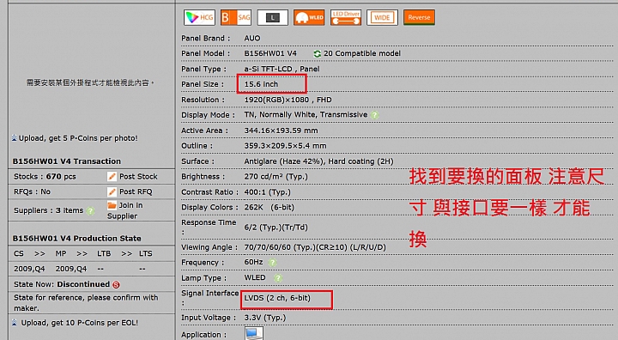Viewport: 618px width, 340px height.
Task: Click the B SAG feature icon
Action: coord(236,17)
